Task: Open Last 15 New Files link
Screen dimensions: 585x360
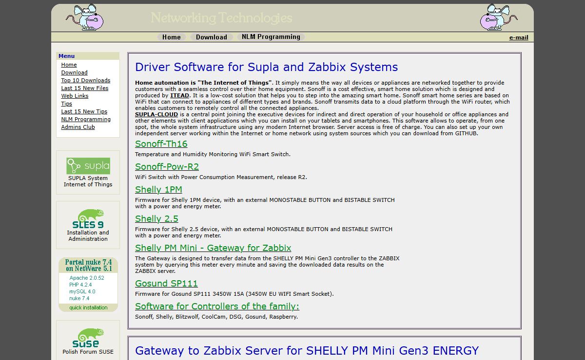Action: coord(85,88)
